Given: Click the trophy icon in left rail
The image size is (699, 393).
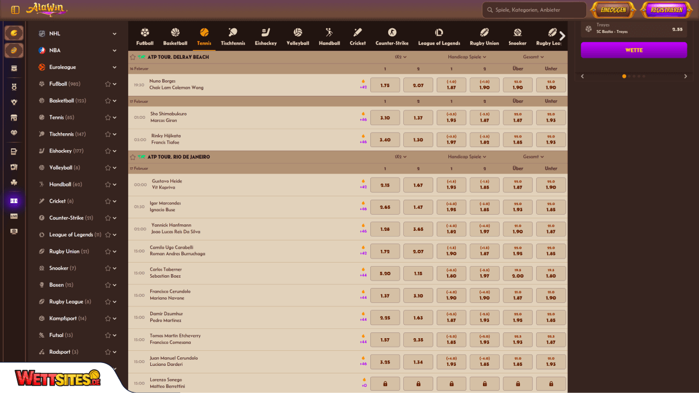Looking at the screenshot, I should (14, 102).
